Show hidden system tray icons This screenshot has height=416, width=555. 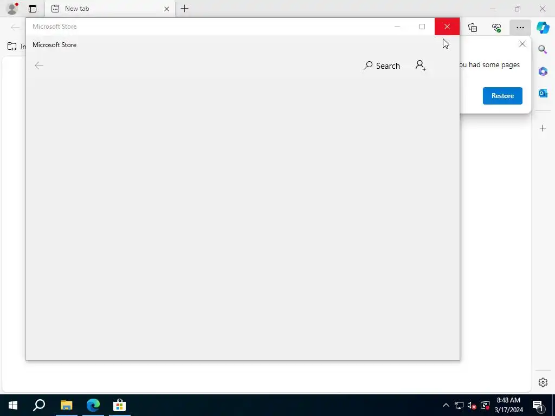point(446,405)
